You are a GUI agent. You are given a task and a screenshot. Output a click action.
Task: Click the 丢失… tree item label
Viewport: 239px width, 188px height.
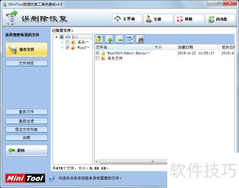tap(83, 42)
